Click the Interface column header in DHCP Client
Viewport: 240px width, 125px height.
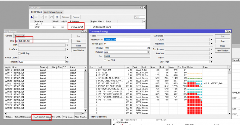43,22
